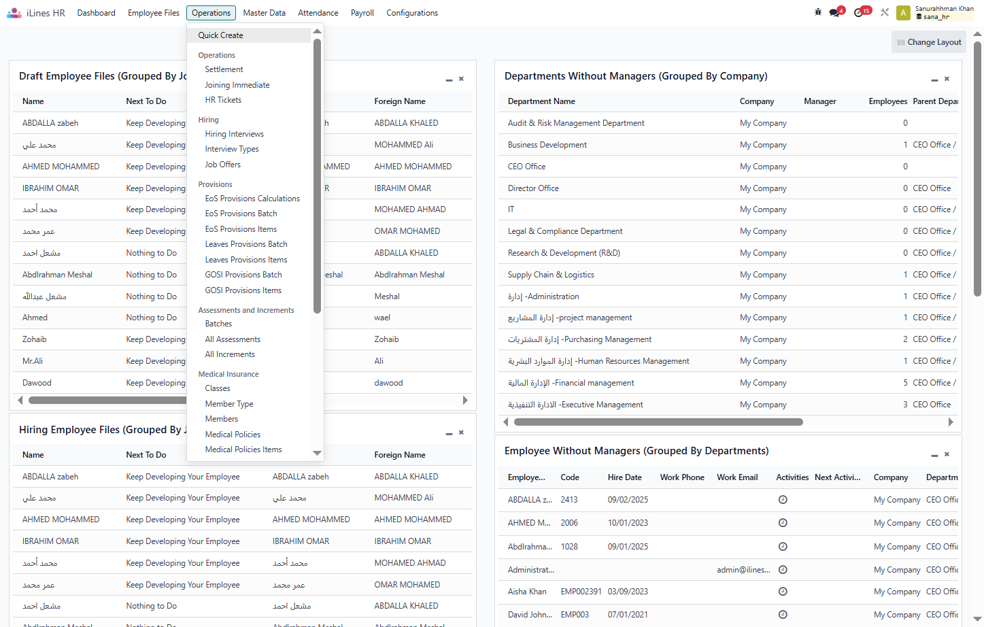Click the wrench tools icon in header
This screenshot has width=984, height=627.
tap(885, 12)
